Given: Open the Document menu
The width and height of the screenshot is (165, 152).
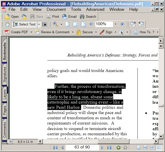Looking at the screenshot, I should coord(56,9).
